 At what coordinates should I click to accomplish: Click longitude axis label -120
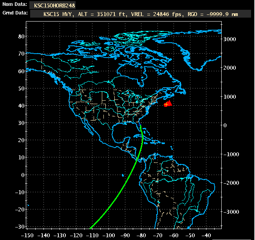(76, 235)
